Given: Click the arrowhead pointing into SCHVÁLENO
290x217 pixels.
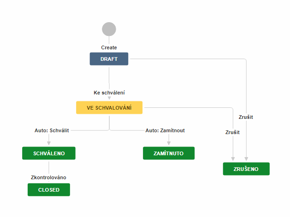Looking at the screenshot, I should tap(48, 144).
